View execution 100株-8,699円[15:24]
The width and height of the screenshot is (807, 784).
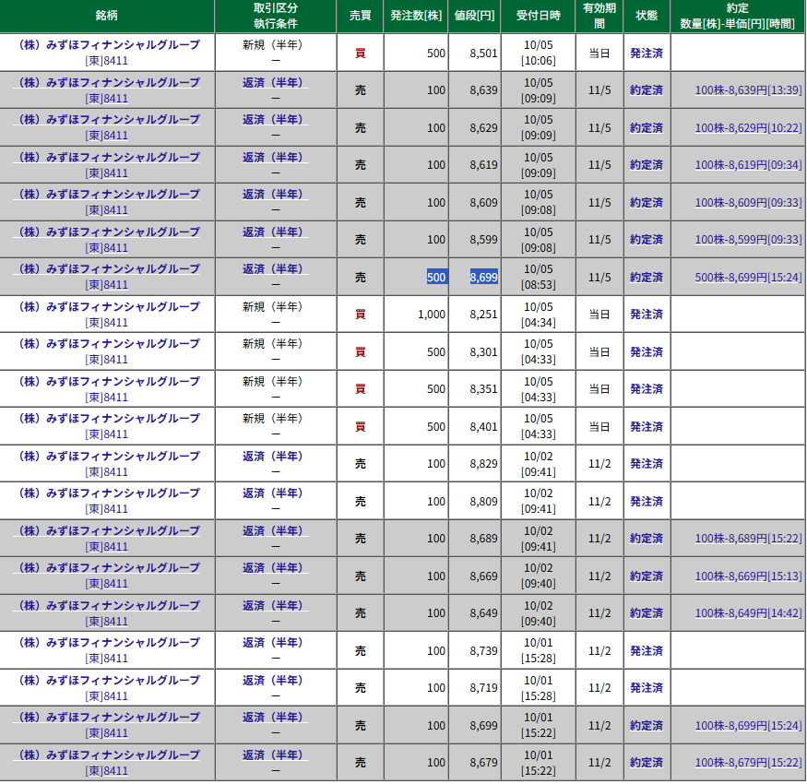click(748, 725)
